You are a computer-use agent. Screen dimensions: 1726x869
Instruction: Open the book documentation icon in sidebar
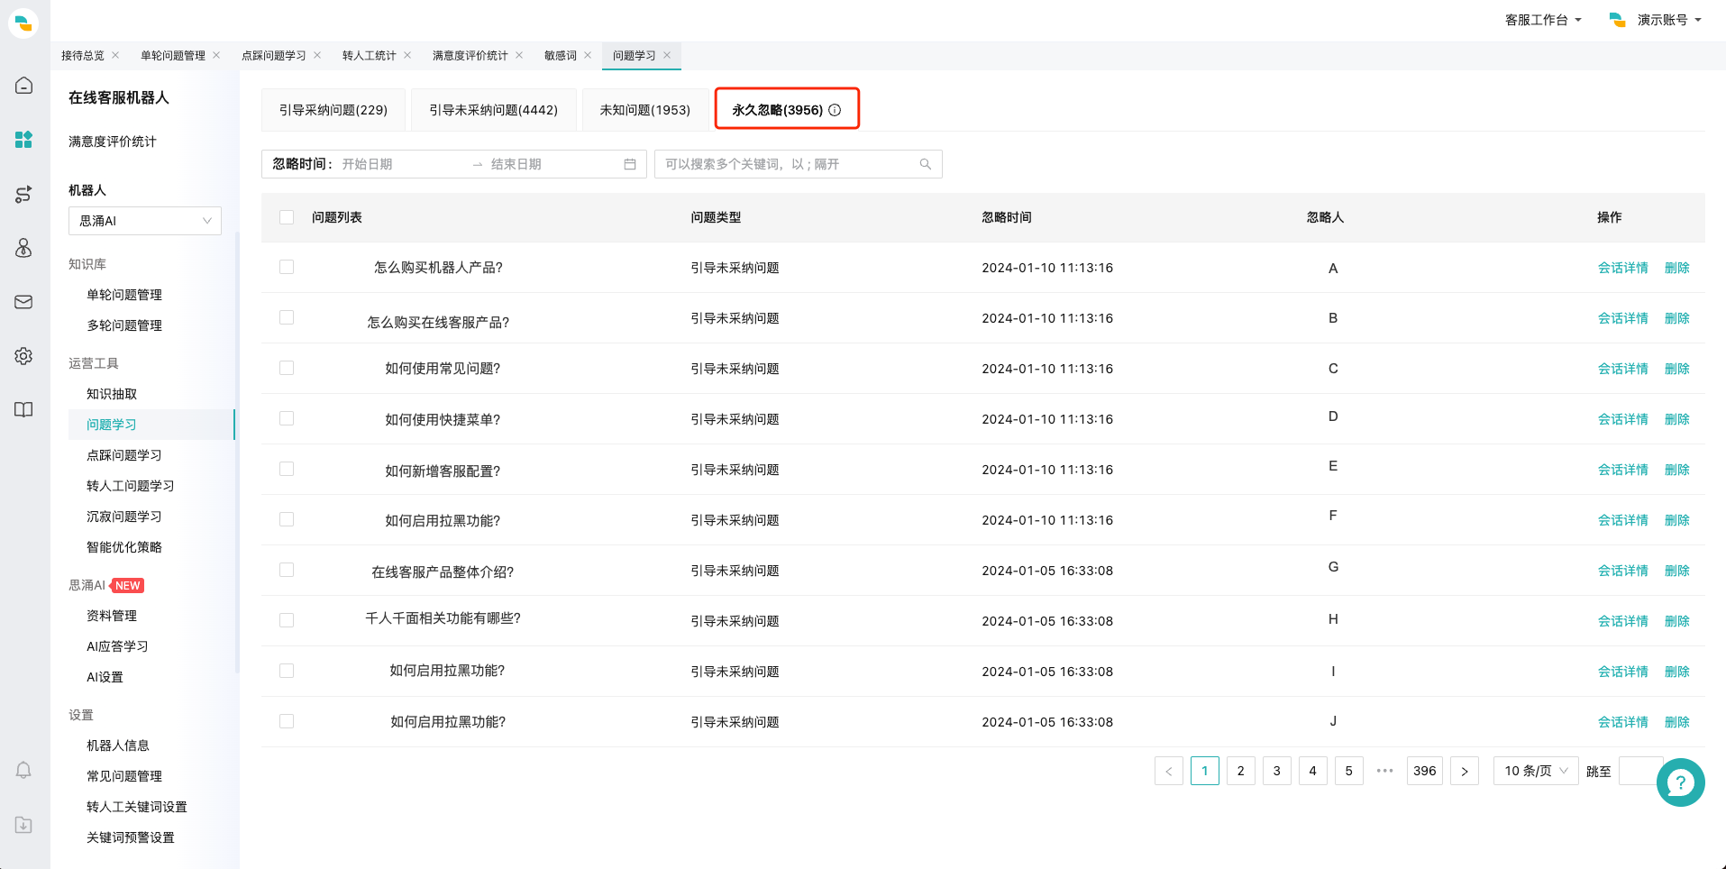23,410
